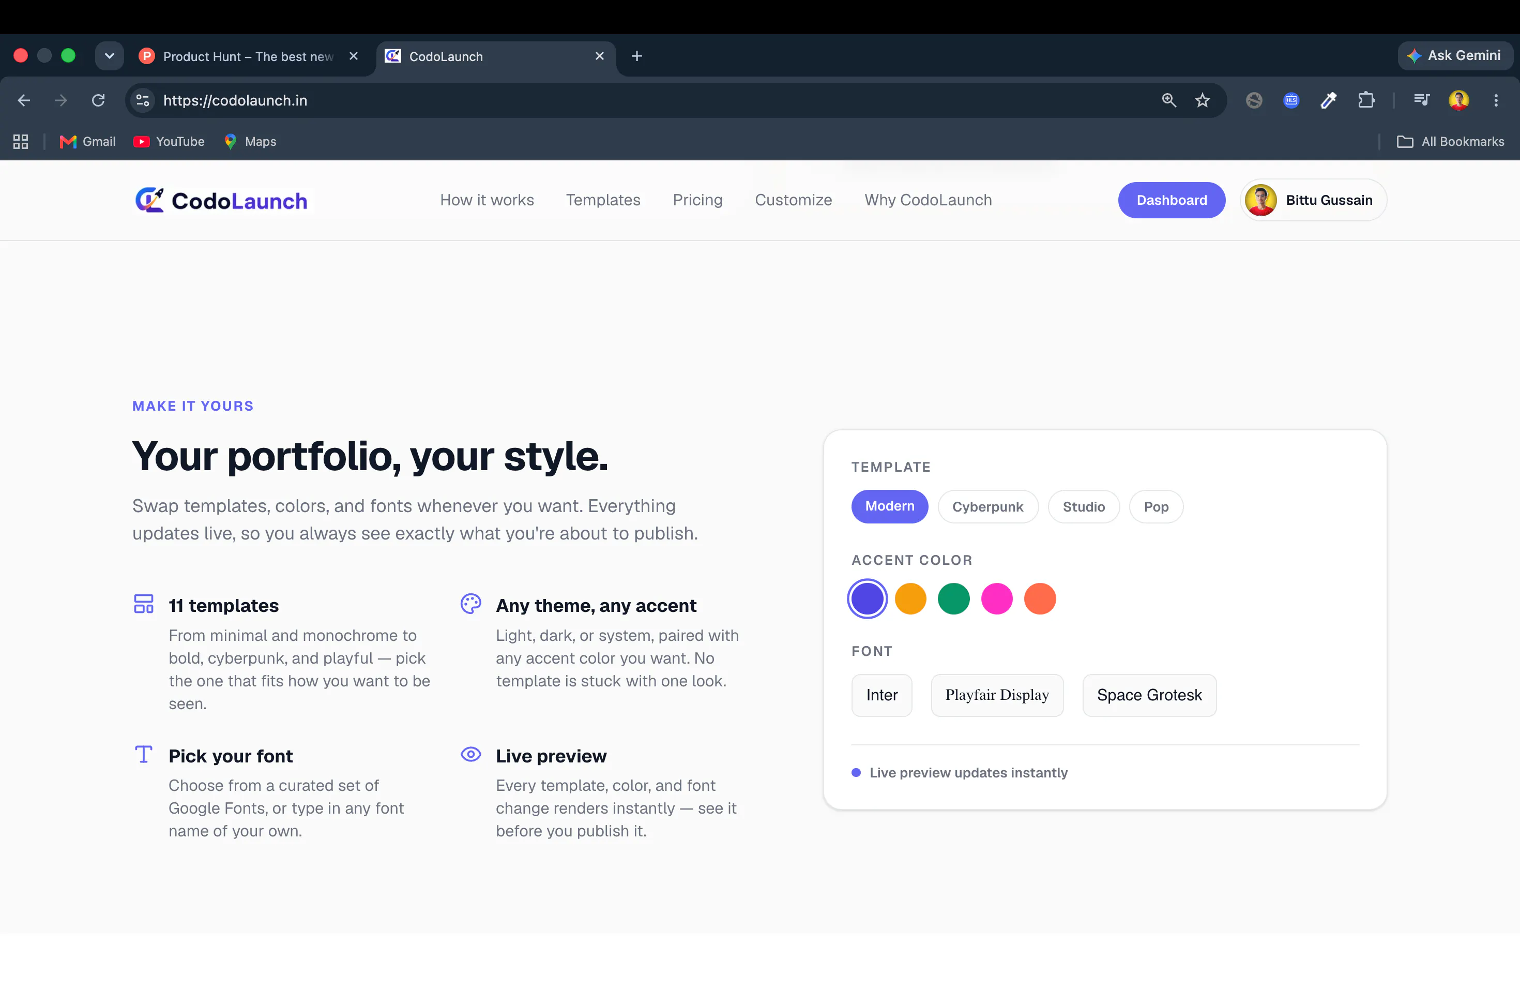Select the Cyberpunk template
Screen dimensions: 1520x989
click(x=987, y=506)
